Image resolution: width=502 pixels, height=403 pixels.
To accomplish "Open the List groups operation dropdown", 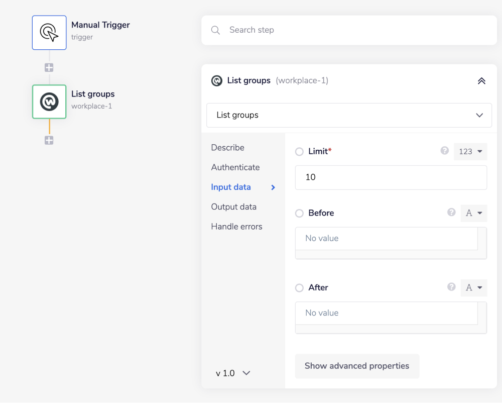I will tap(349, 116).
